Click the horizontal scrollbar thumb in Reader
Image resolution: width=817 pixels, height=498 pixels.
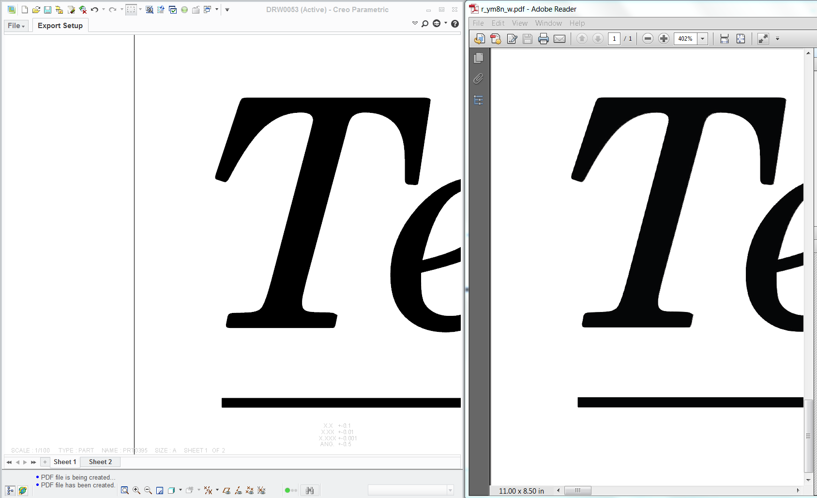point(578,490)
